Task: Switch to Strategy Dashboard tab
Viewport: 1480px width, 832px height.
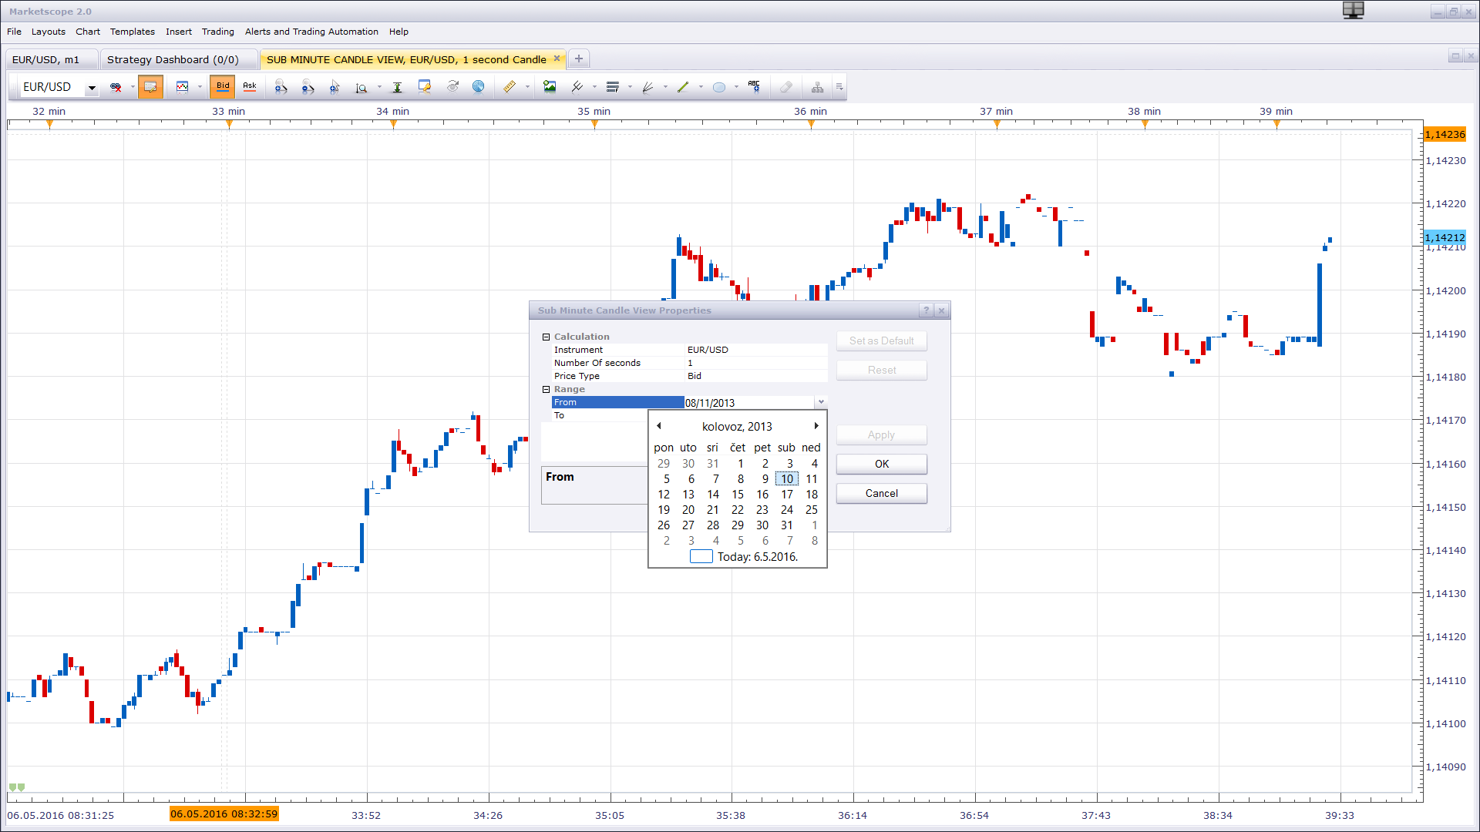Action: pos(173,59)
